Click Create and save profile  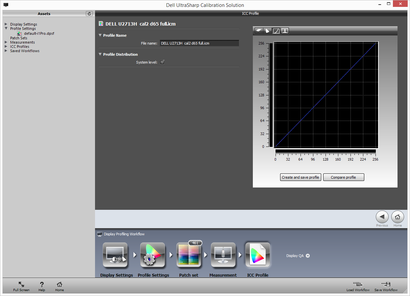(x=301, y=177)
